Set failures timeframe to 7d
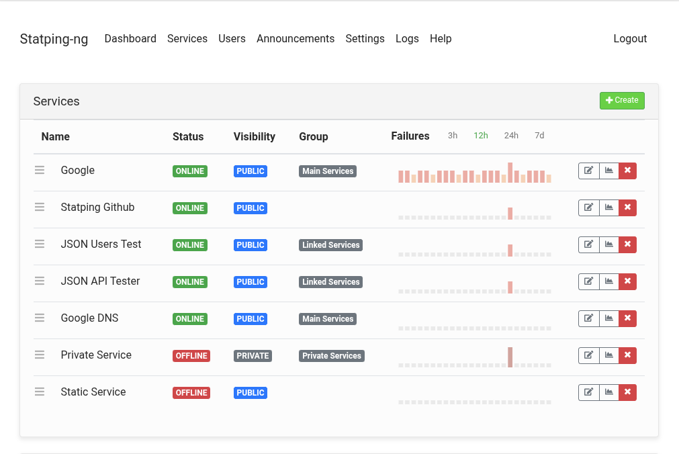 (x=539, y=136)
